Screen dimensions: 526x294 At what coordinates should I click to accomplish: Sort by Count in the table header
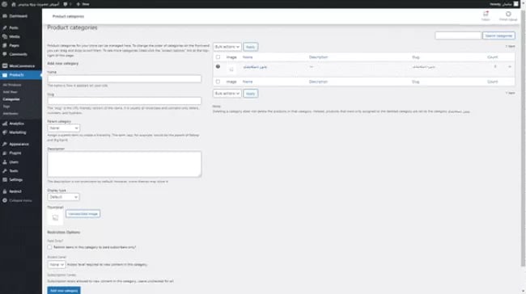pos(493,57)
